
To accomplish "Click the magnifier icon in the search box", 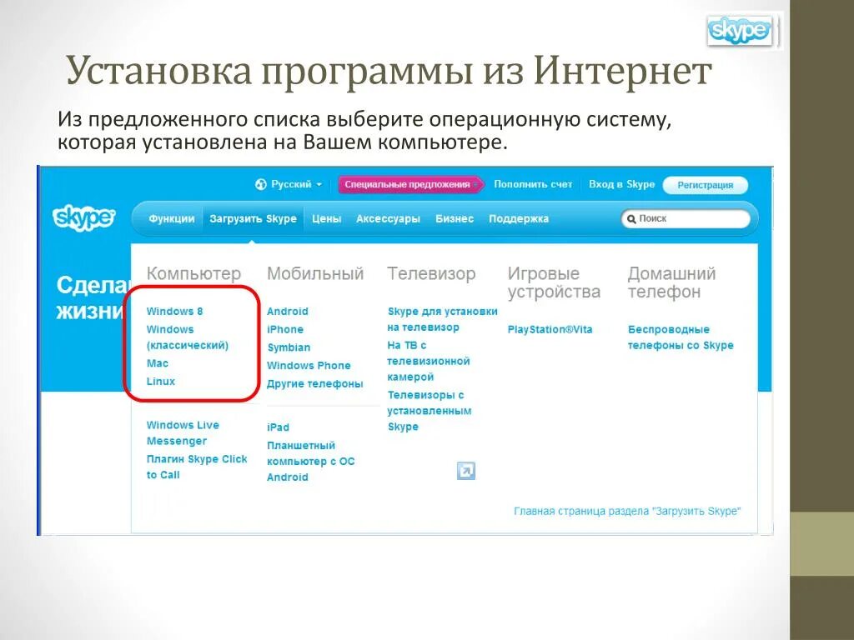I will click(631, 219).
